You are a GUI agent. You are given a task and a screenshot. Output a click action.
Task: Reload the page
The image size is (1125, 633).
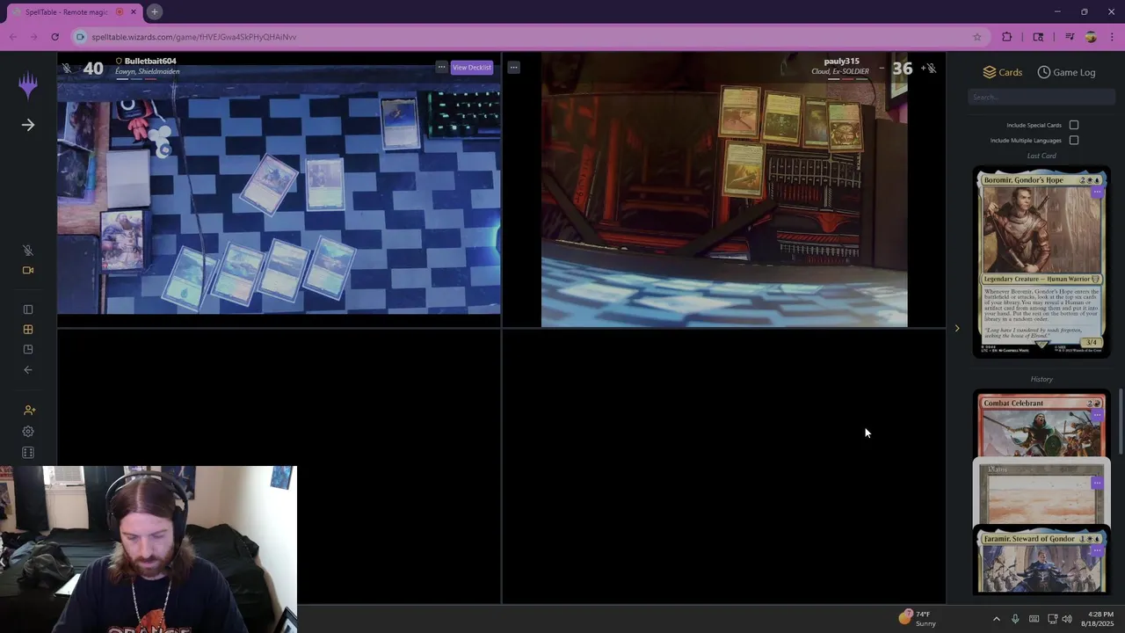(54, 37)
